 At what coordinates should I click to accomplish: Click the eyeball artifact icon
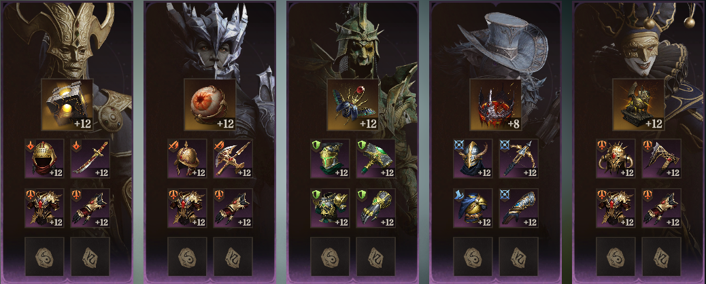click(x=209, y=105)
